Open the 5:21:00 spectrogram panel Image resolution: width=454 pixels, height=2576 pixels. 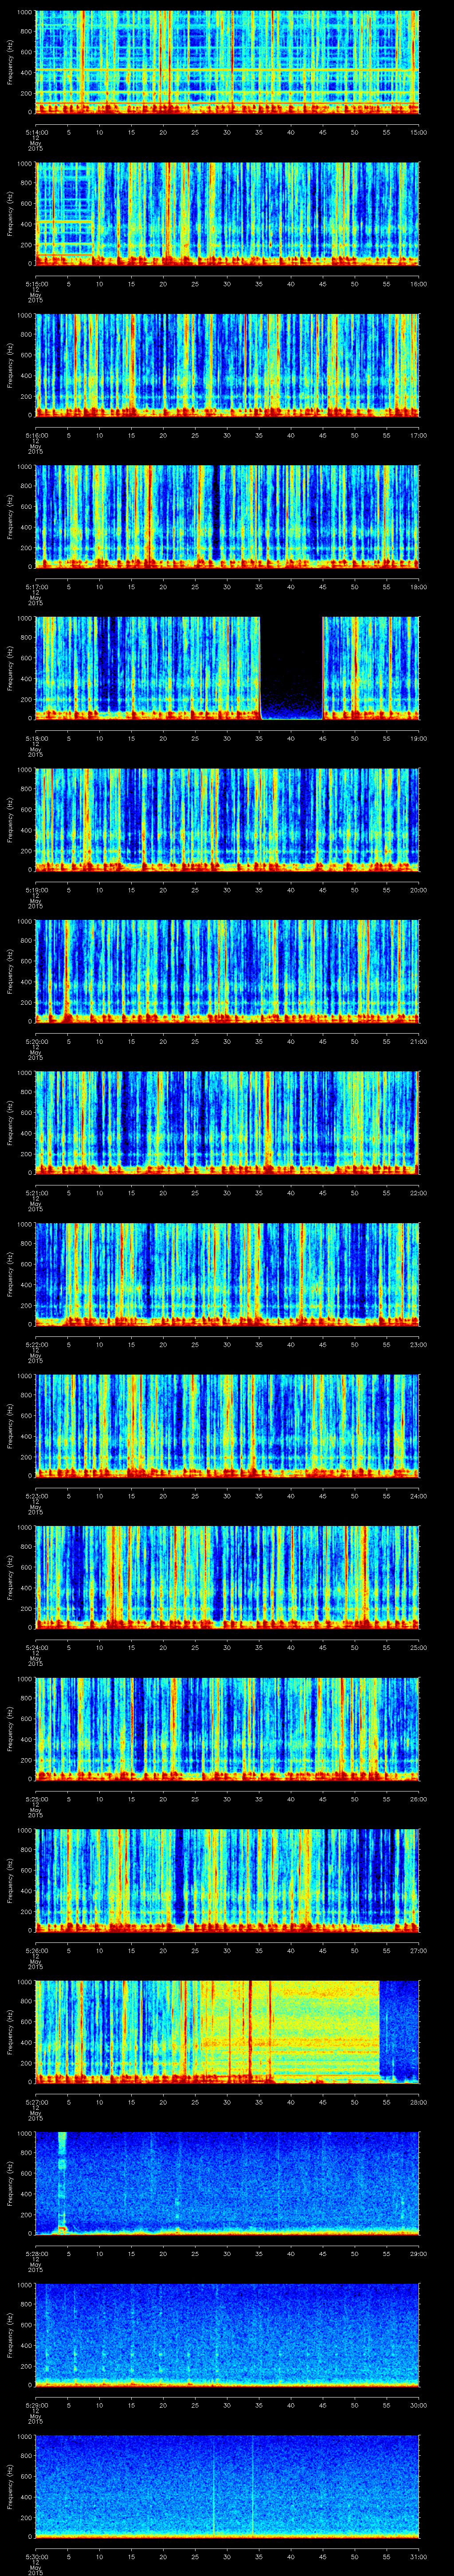(227, 1122)
